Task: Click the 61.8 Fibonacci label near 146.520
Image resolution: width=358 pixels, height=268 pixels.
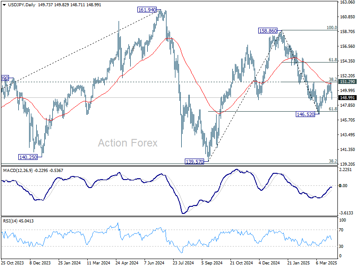Action: coord(333,109)
